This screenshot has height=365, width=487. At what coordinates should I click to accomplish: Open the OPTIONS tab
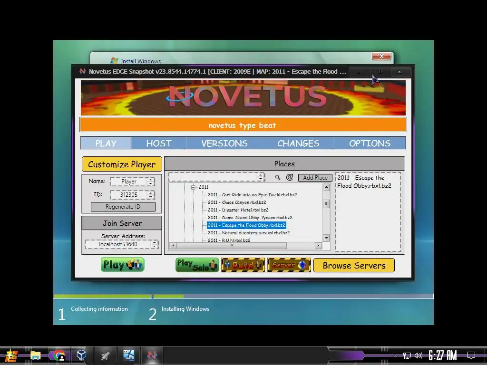tap(370, 143)
